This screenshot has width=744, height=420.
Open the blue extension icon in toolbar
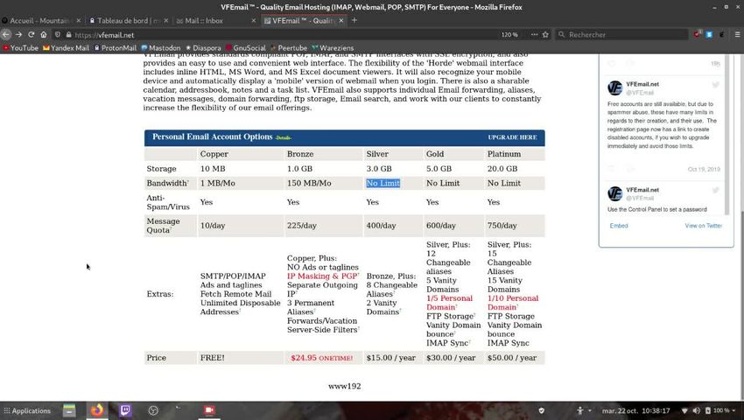709,34
